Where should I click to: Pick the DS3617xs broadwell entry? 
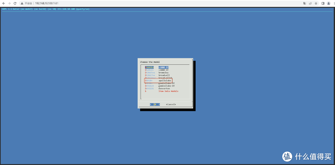tap(157, 75)
